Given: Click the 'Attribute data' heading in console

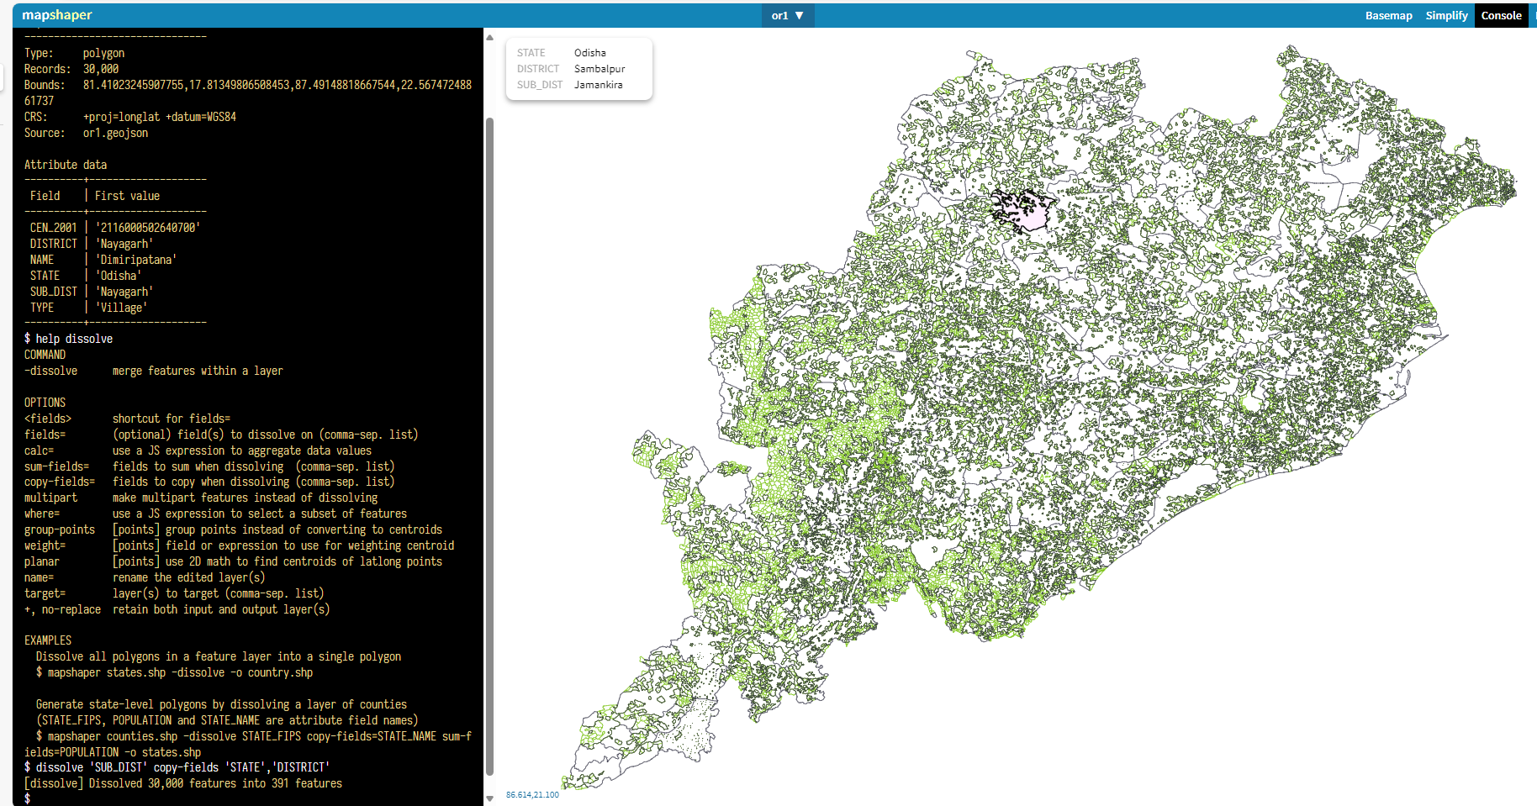Looking at the screenshot, I should tap(65, 165).
